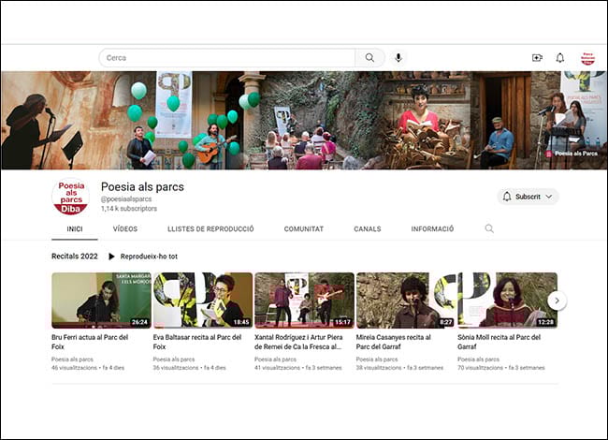Switch to the CANALS tab

click(x=368, y=229)
